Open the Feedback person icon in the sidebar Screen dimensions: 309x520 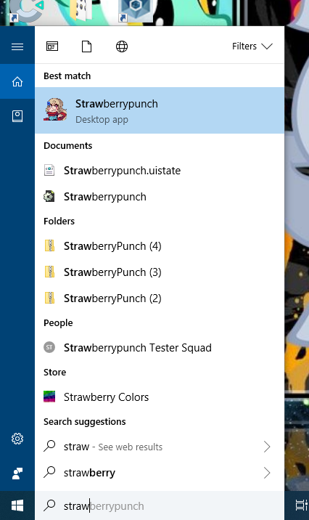click(17, 474)
